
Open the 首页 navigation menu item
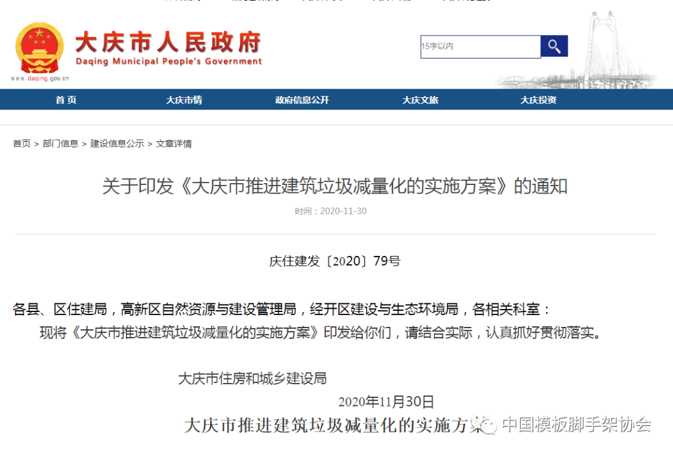66,100
